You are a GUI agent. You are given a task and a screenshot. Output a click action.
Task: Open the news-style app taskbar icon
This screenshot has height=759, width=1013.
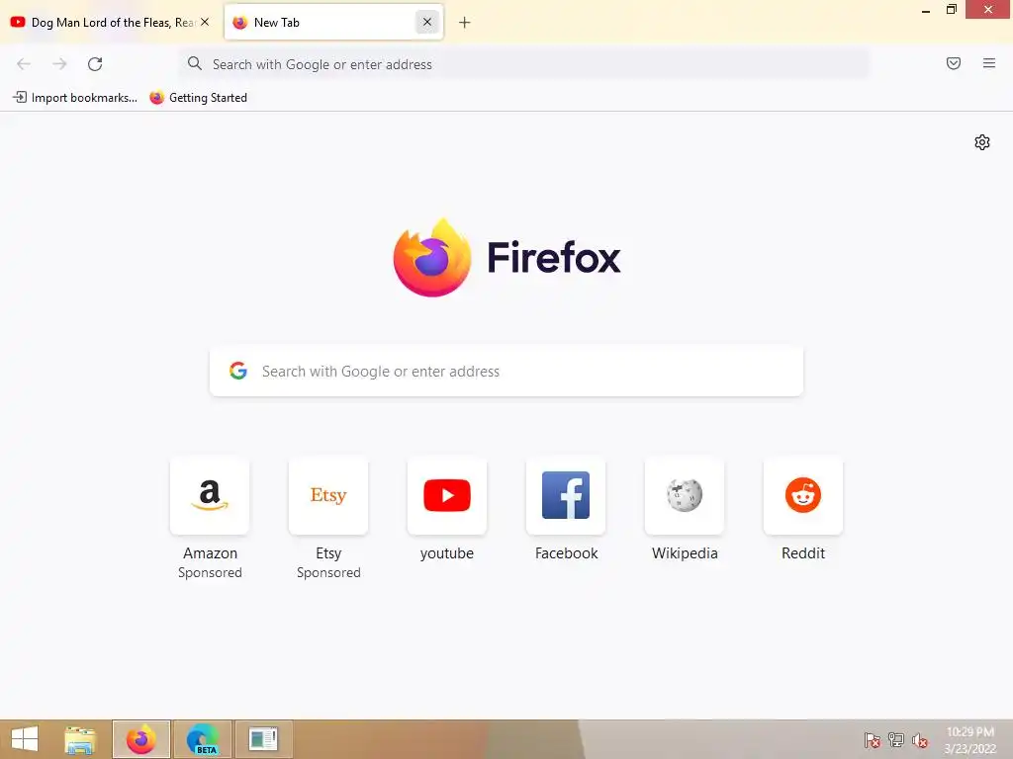click(263, 739)
